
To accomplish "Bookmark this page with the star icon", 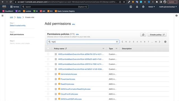I will [x=124, y=2].
